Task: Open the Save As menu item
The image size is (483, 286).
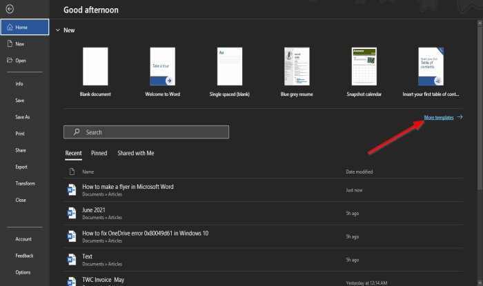Action: pyautogui.click(x=23, y=117)
